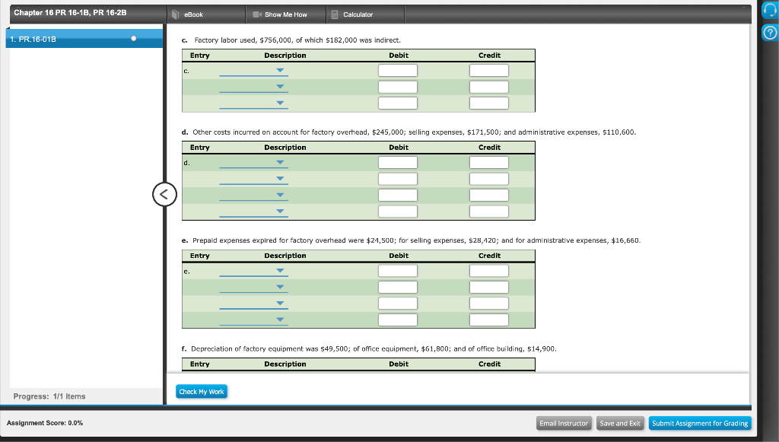
Task: Open the first description dropdown in entry e
Action: point(280,270)
